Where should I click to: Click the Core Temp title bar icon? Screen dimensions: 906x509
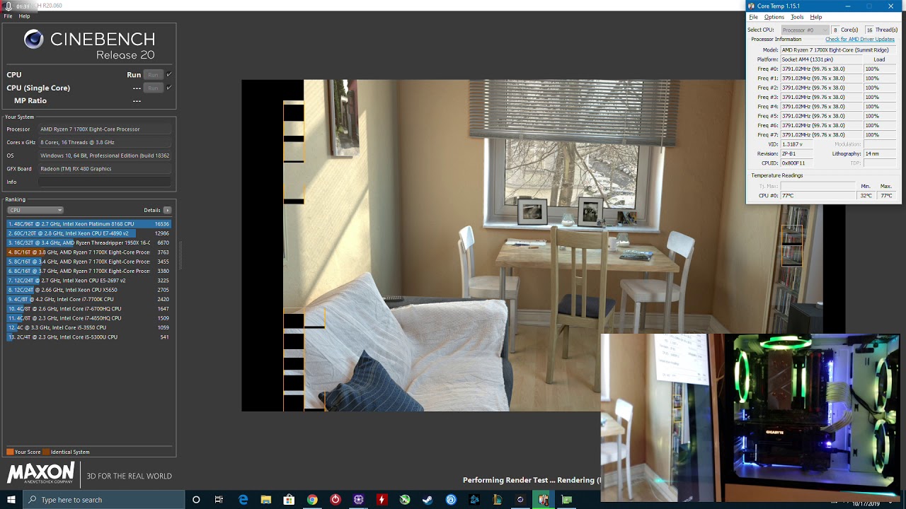[x=752, y=6]
